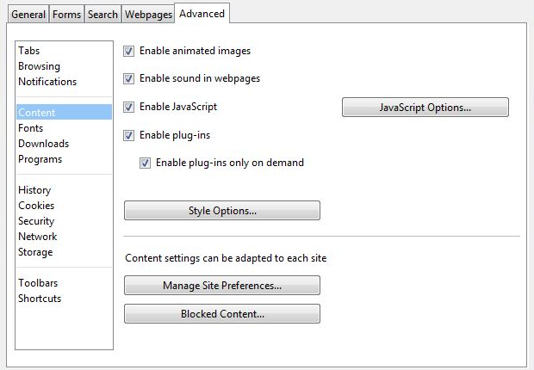This screenshot has width=534, height=370.
Task: Click the Advanced tab
Action: (x=202, y=14)
